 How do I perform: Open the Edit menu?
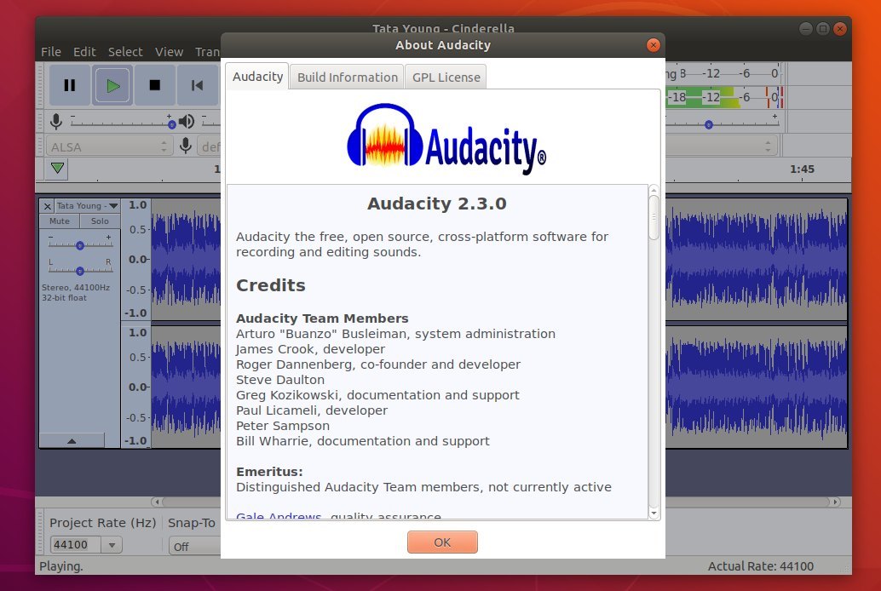coord(84,52)
